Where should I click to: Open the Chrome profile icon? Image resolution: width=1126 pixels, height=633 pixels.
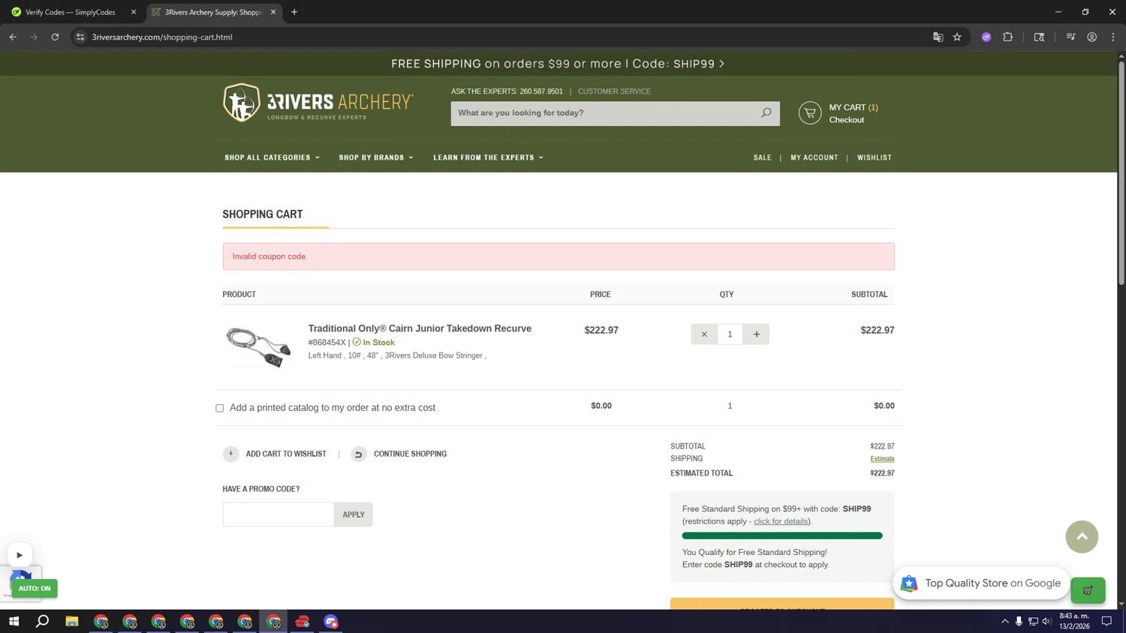tap(1092, 37)
